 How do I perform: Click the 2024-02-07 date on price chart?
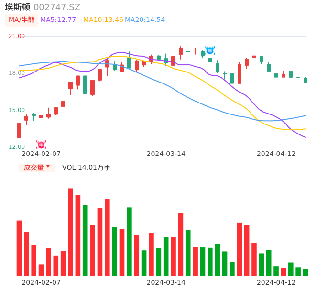(41, 154)
